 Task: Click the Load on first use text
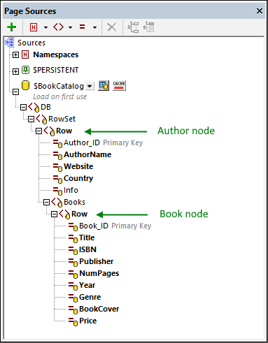(60, 96)
